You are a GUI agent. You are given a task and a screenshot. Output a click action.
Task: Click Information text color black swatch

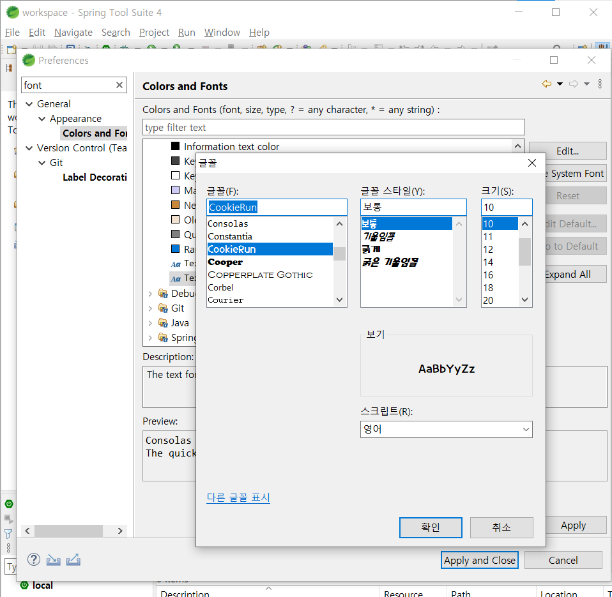click(175, 146)
